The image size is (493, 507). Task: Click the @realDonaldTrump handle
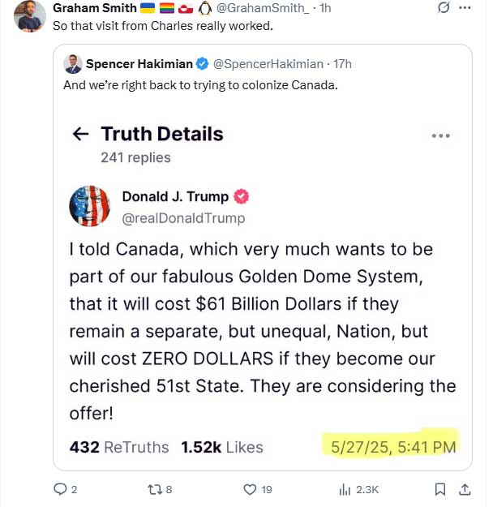coord(183,218)
